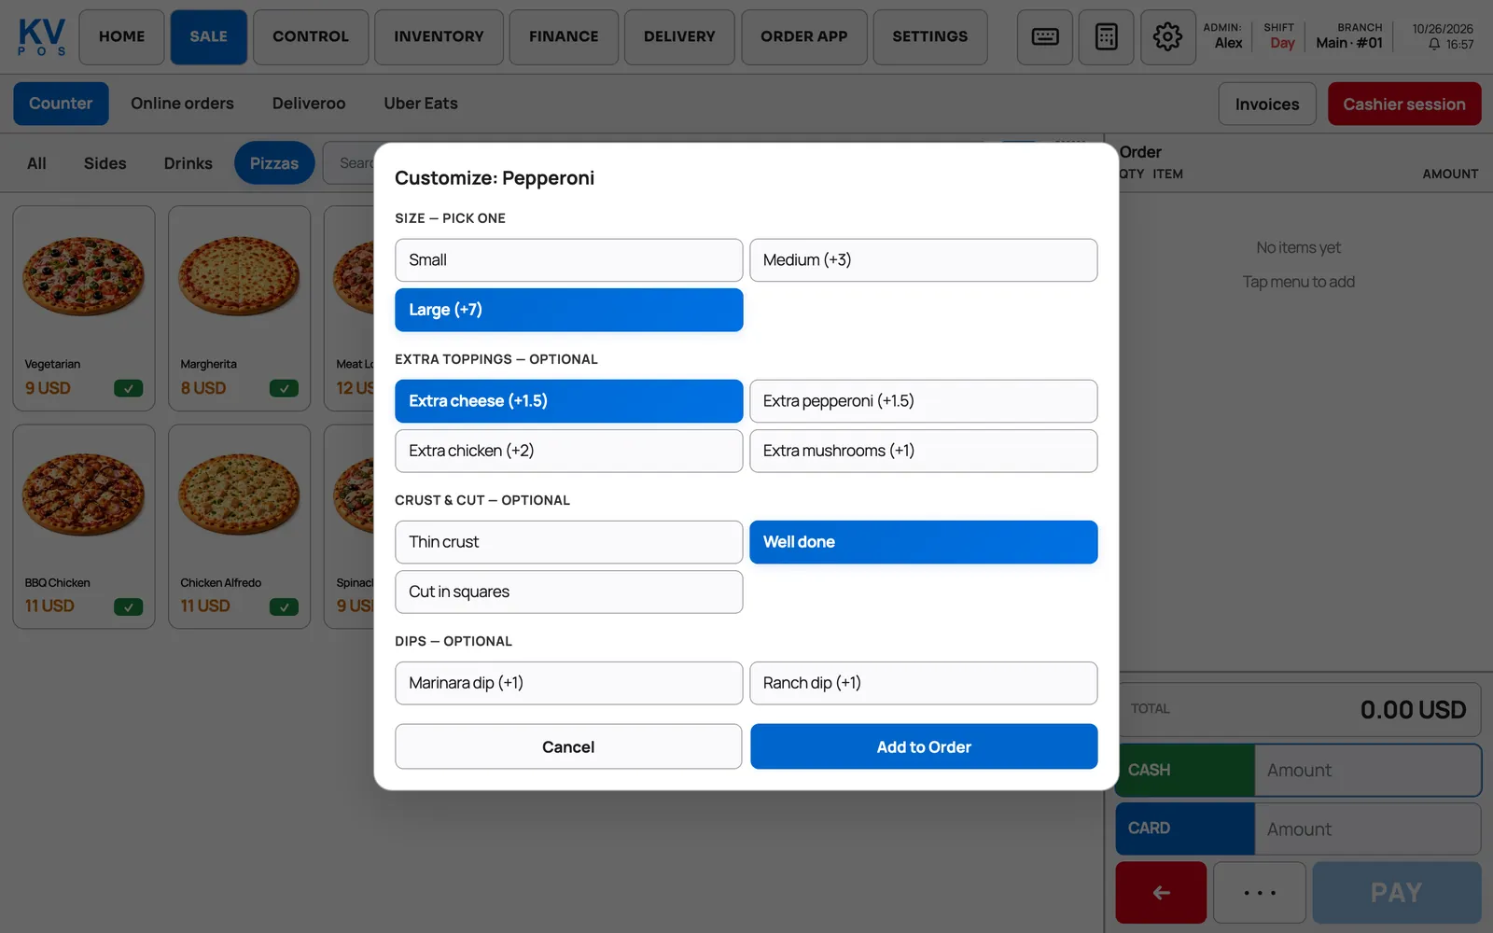Select the Chicken Alfredo pizza thumbnail
The image size is (1493, 933).
pyautogui.click(x=240, y=495)
